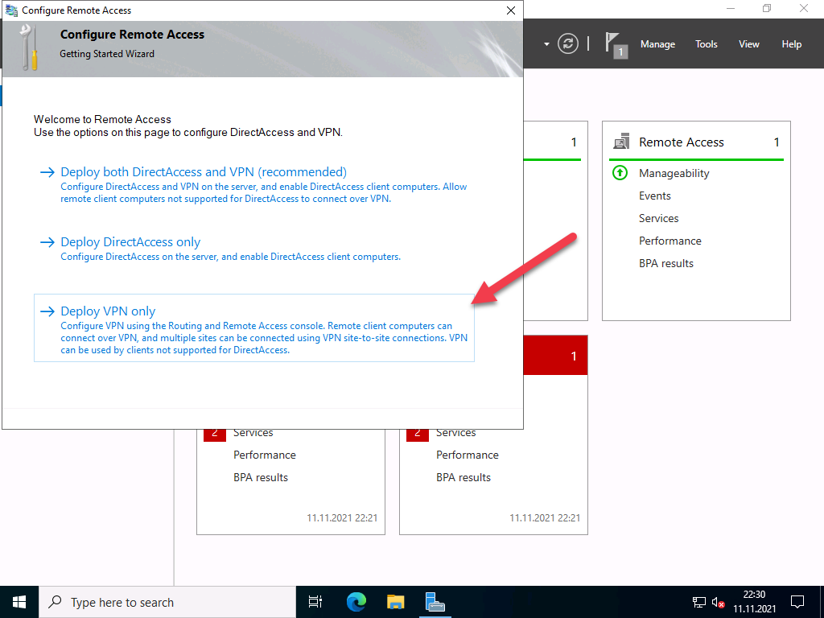Click the count 1 in Remote Access tile
This screenshot has width=824, height=618.
coord(777,142)
